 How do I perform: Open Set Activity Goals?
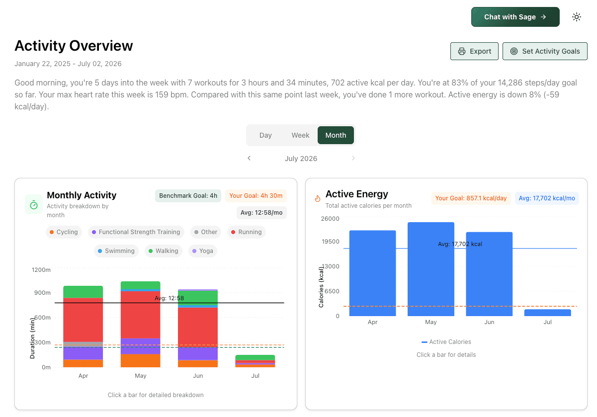click(545, 51)
